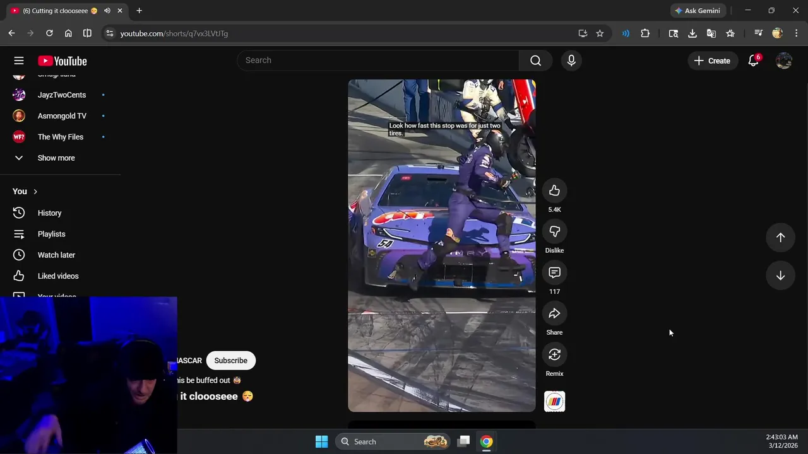Dislike the Short with thumbs down
The image size is (808, 454).
click(x=554, y=231)
